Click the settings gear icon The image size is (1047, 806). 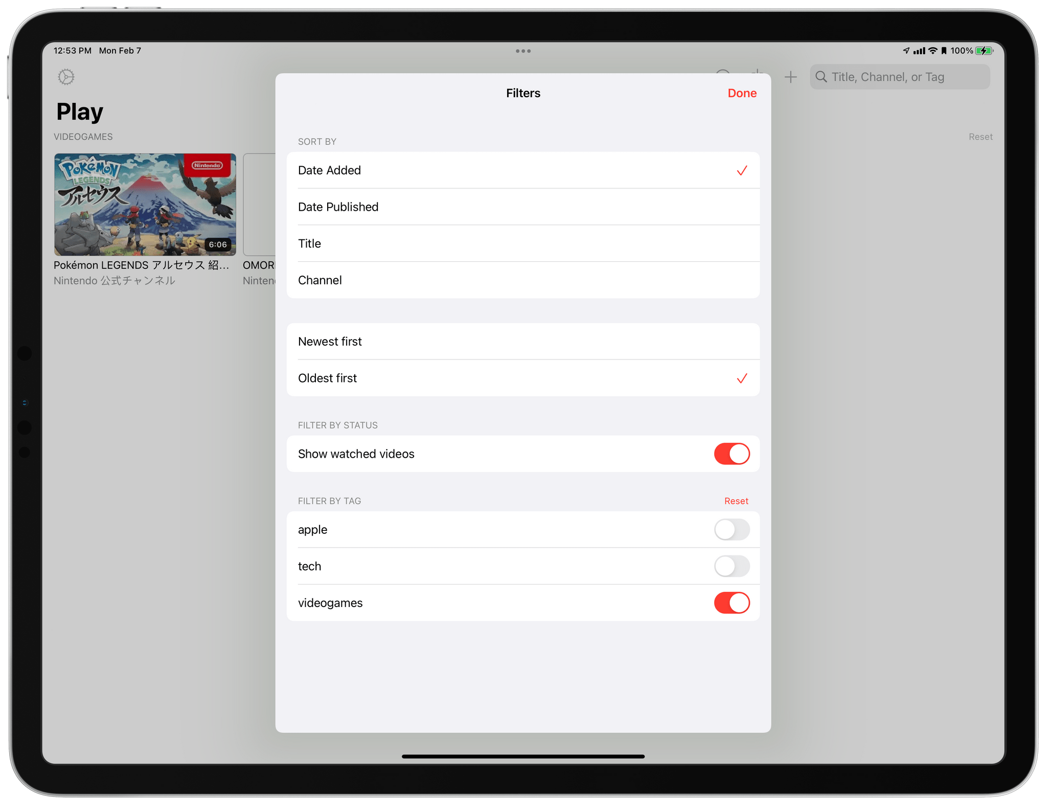(x=66, y=76)
